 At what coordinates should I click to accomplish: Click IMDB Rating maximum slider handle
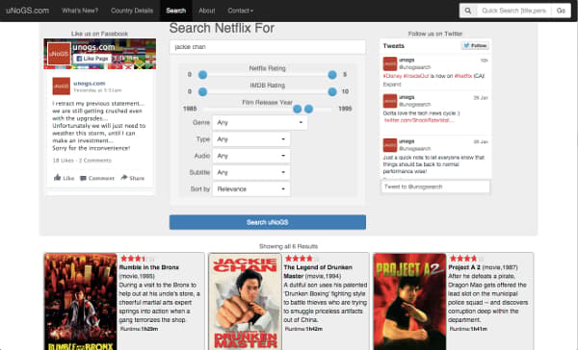click(x=332, y=91)
